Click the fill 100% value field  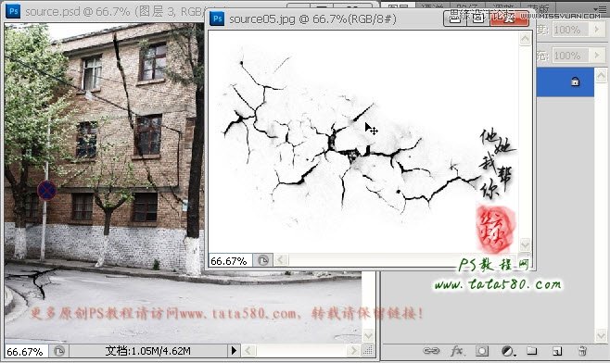(569, 56)
